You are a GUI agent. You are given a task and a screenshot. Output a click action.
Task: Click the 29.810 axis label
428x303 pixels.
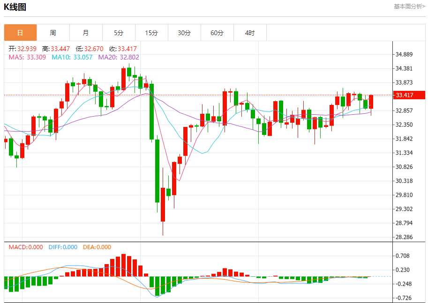point(404,195)
